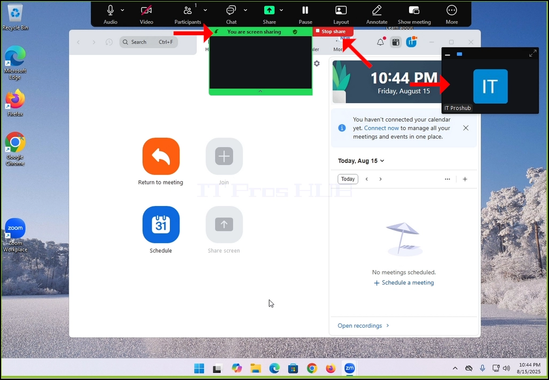Viewport: 549px width, 380px height.
Task: Go back with the left arrow
Action: [79, 42]
